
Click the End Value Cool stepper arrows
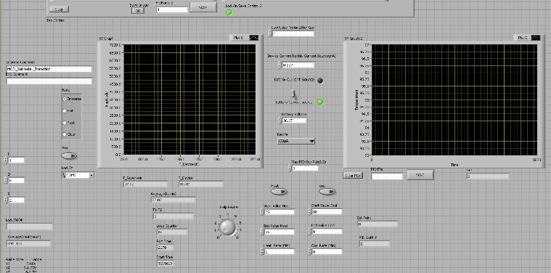[x=309, y=232]
